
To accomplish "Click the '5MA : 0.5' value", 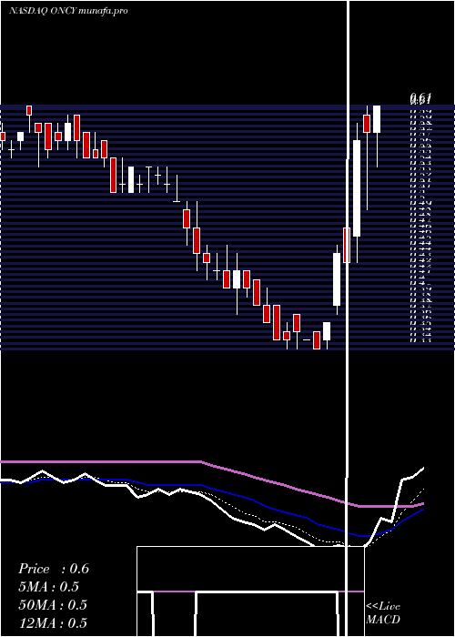I will [49, 587].
